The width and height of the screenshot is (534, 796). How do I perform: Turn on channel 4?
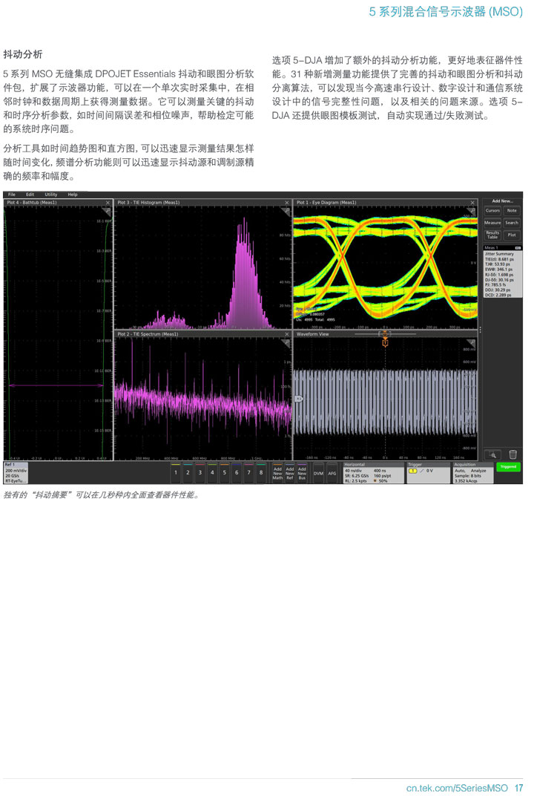tap(212, 472)
